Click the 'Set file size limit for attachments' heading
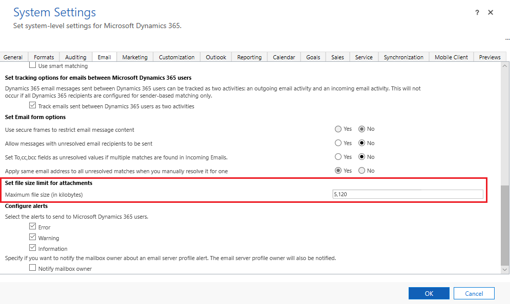The image size is (510, 304). click(49, 183)
